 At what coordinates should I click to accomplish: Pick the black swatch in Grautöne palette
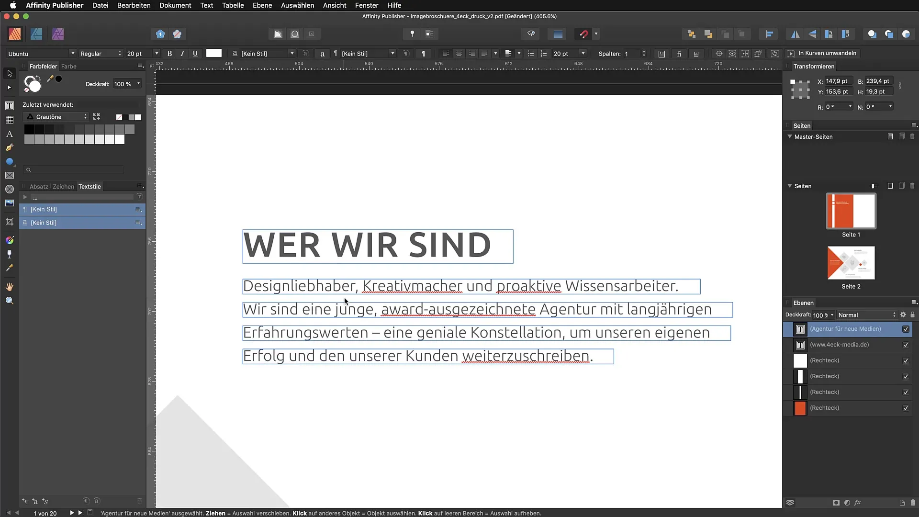point(29,129)
